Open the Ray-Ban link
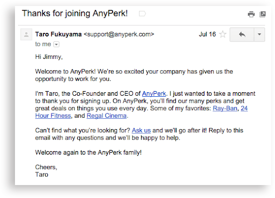The image size is (275, 198). tap(225, 108)
